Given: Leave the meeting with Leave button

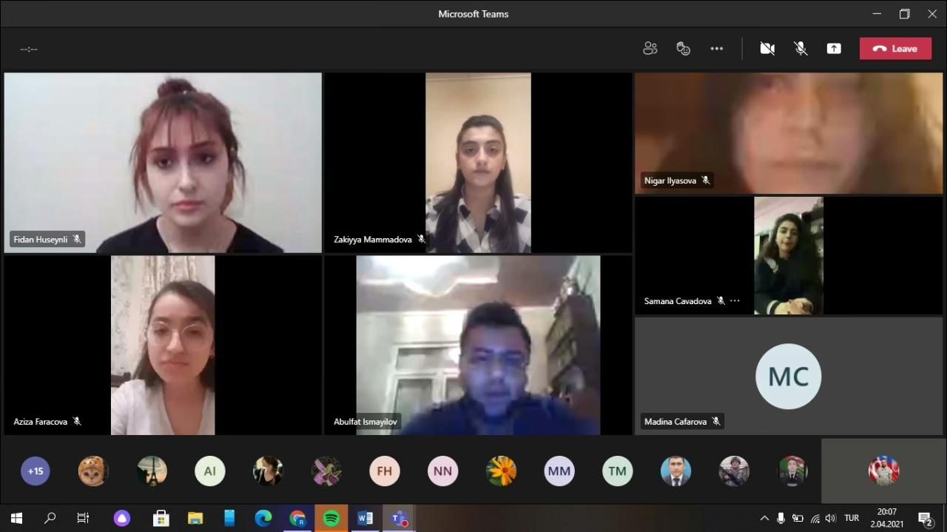Looking at the screenshot, I should tap(895, 49).
